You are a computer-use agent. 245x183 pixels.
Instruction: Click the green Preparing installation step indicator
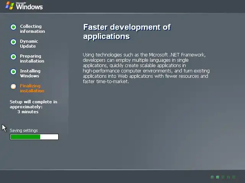[13, 57]
